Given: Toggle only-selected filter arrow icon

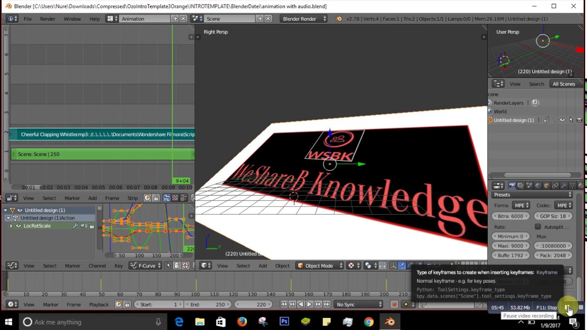Looking at the screenshot, I should [168, 266].
